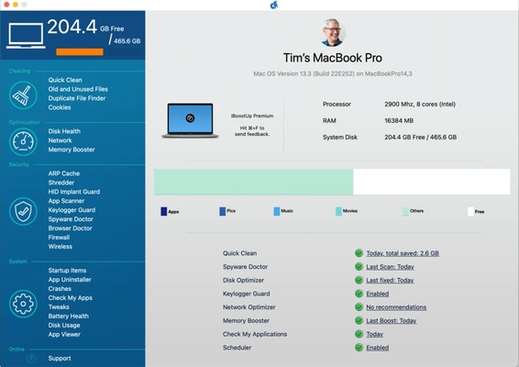Open the 'No recommendations' Network Optimizer link
519x367 pixels.
pos(396,307)
